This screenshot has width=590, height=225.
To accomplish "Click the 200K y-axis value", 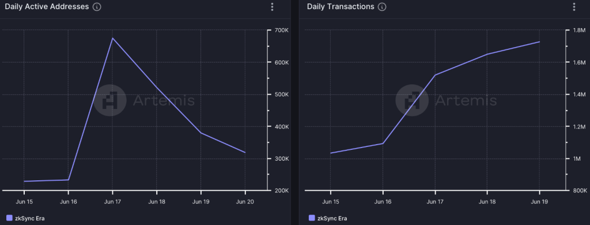I will pyautogui.click(x=282, y=191).
